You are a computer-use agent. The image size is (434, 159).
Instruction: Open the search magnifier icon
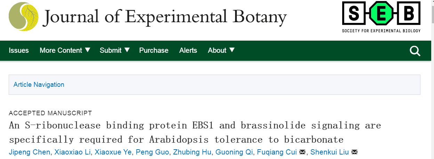pyautogui.click(x=415, y=51)
